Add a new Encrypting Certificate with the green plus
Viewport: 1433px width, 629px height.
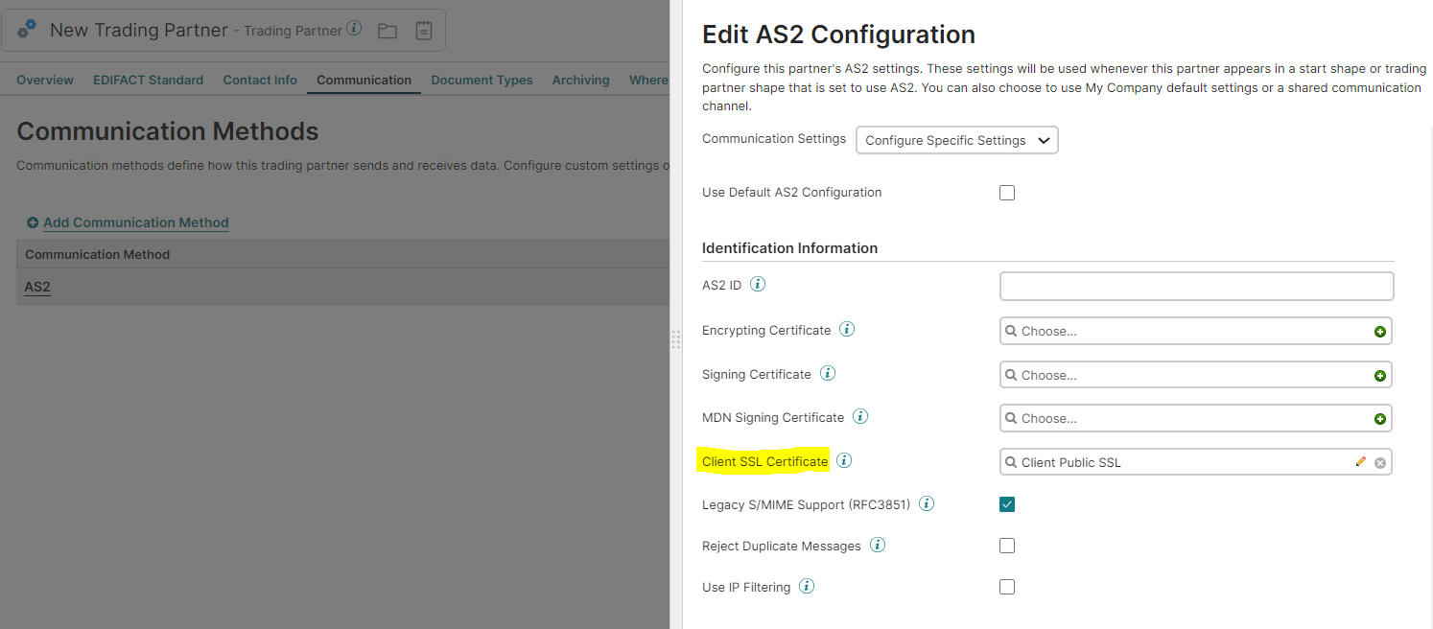point(1380,331)
